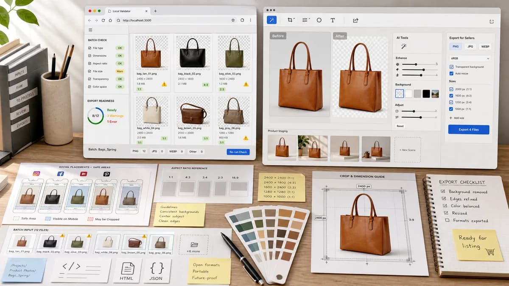Choose WEBP format in Export for Sellers
This screenshot has height=286, width=509.
(x=485, y=47)
